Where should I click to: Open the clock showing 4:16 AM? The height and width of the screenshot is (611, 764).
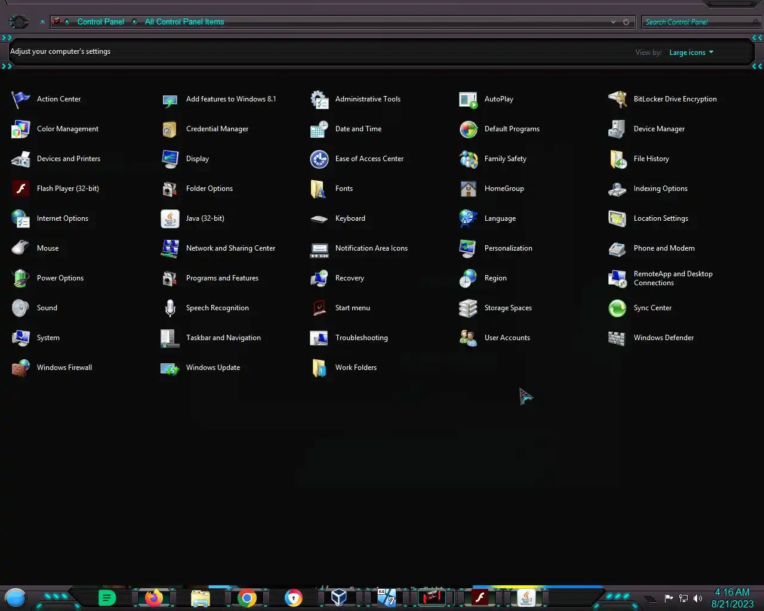732,598
